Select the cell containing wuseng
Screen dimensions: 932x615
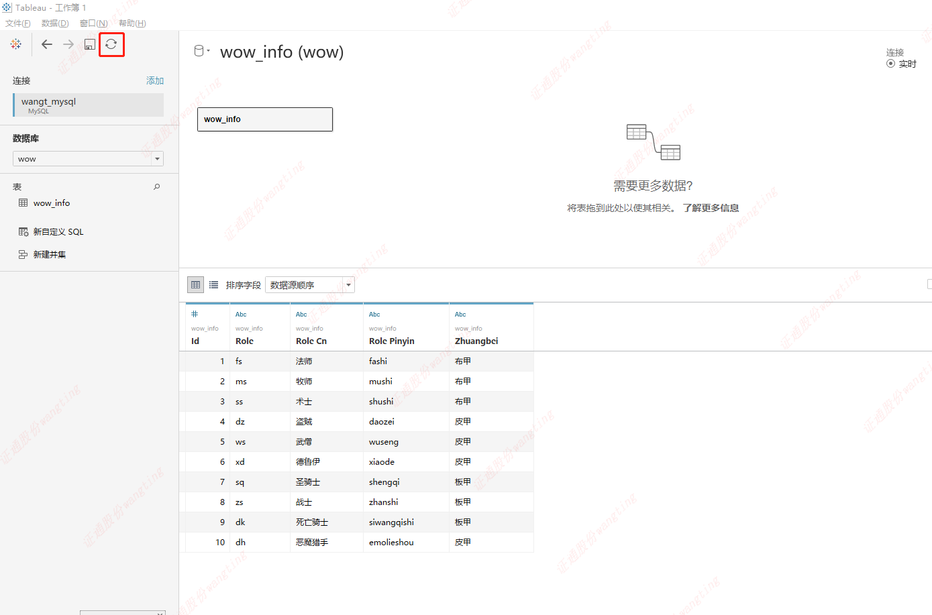pos(406,441)
